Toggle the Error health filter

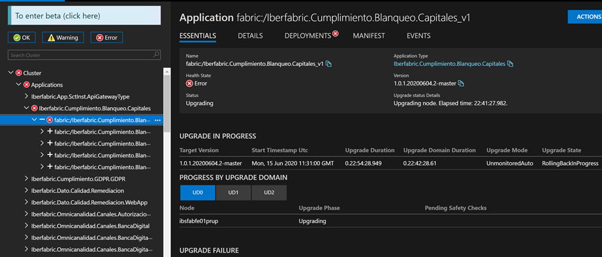click(106, 38)
